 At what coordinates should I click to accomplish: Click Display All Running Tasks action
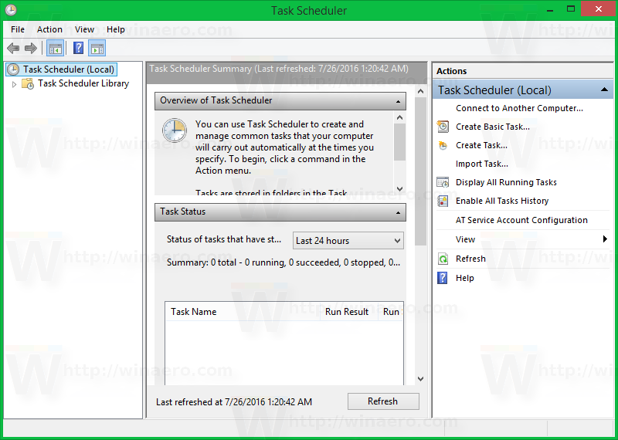coord(506,182)
